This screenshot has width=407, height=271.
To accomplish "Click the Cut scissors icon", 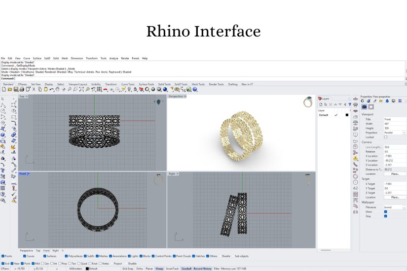I will pyautogui.click(x=34, y=89).
